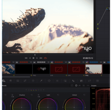Open the Curves palette icon

[25, 81]
